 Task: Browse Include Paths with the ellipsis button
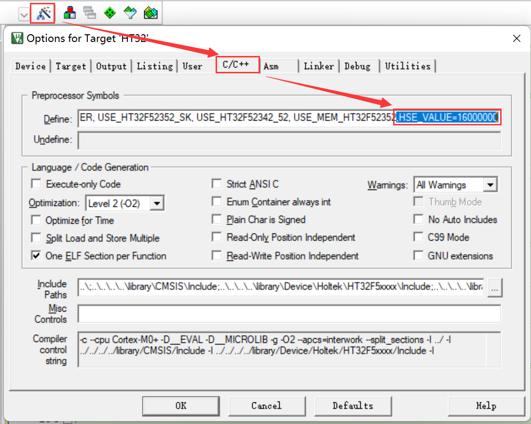point(495,288)
